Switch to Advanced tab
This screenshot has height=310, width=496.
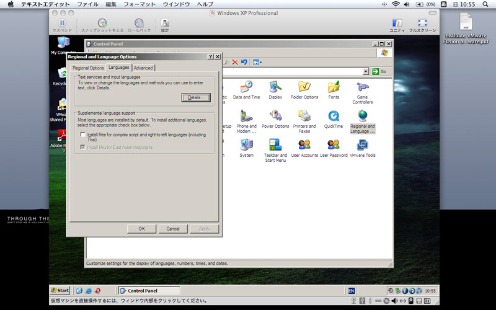pyautogui.click(x=143, y=68)
